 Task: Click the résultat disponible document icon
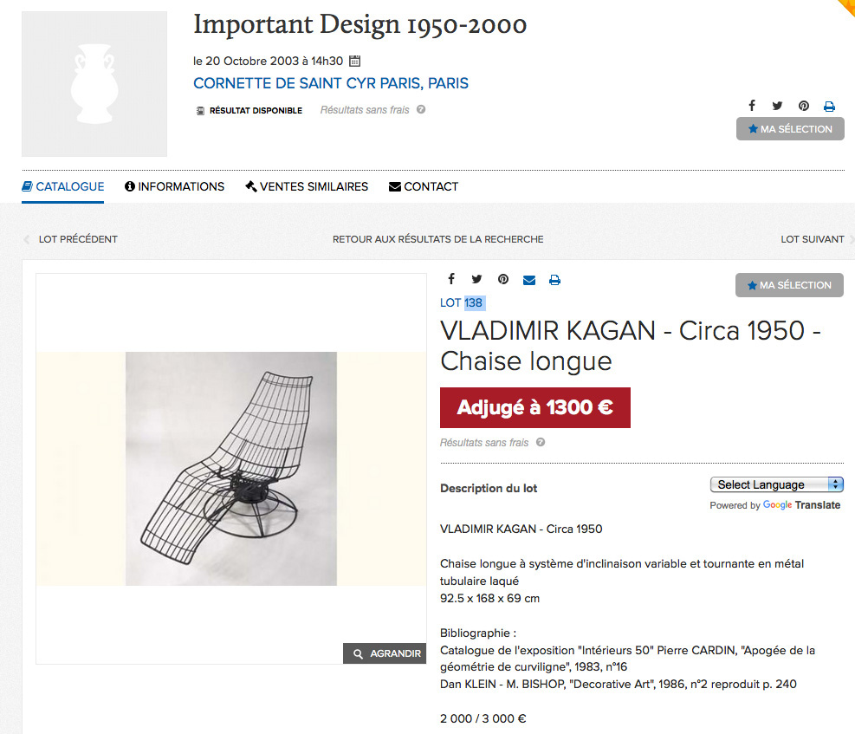pyautogui.click(x=200, y=111)
